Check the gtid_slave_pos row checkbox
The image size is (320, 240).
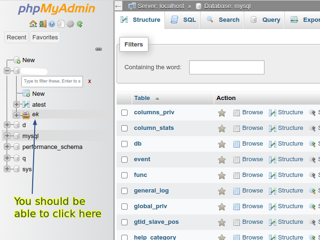click(125, 222)
